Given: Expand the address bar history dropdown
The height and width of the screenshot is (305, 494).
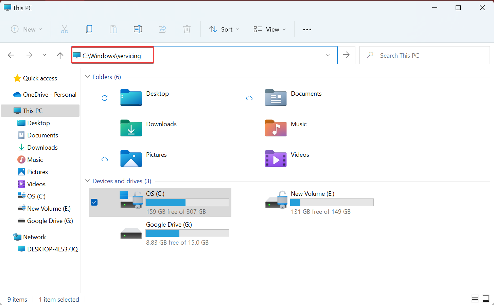Looking at the screenshot, I should pyautogui.click(x=328, y=55).
